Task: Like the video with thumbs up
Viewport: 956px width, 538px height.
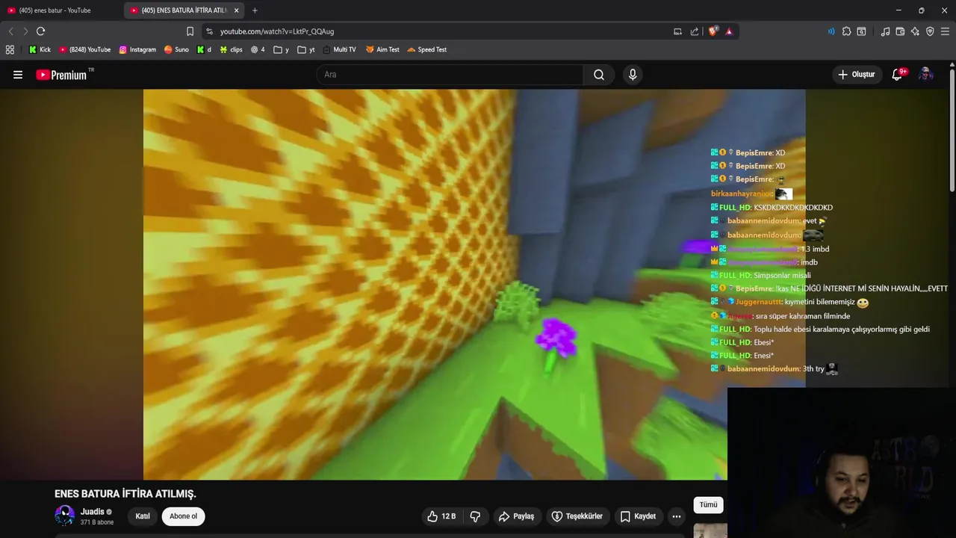Action: point(441,516)
